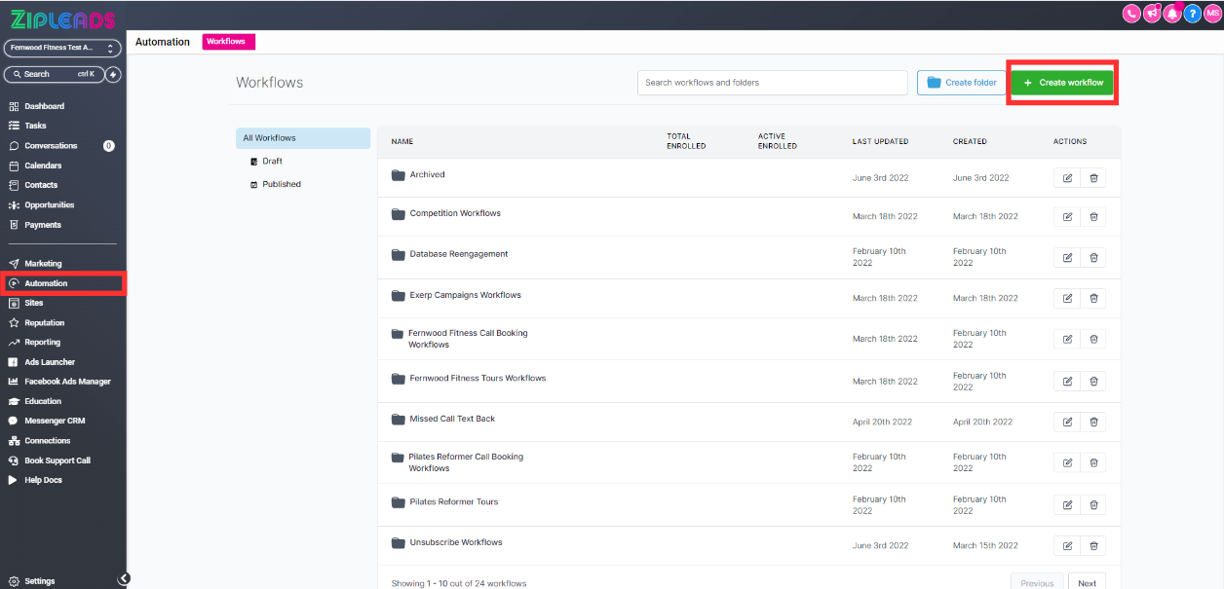Edit Fernwood Fitness Call Booking Workflows folder
This screenshot has height=589, width=1224.
[1067, 339]
